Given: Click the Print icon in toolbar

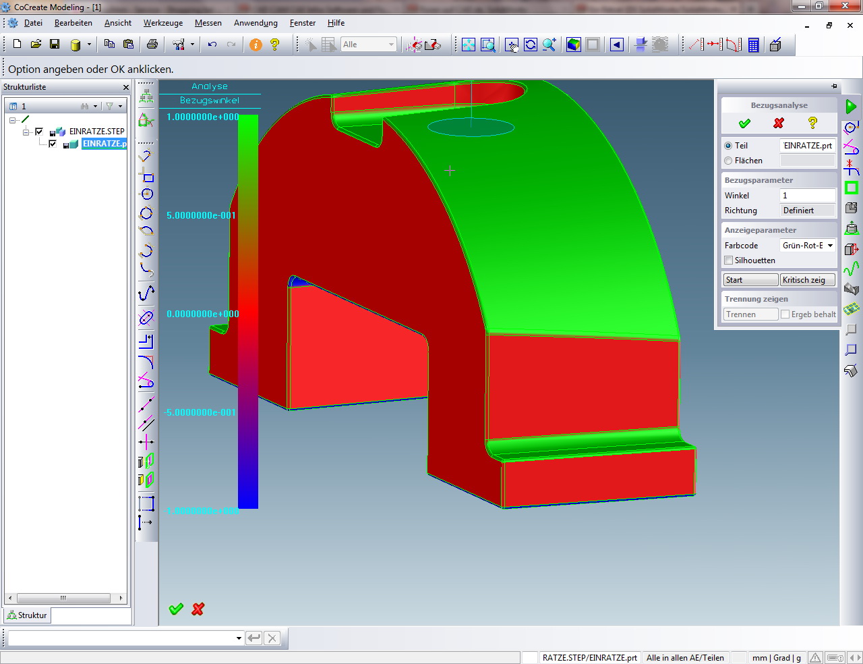Looking at the screenshot, I should click(x=152, y=45).
